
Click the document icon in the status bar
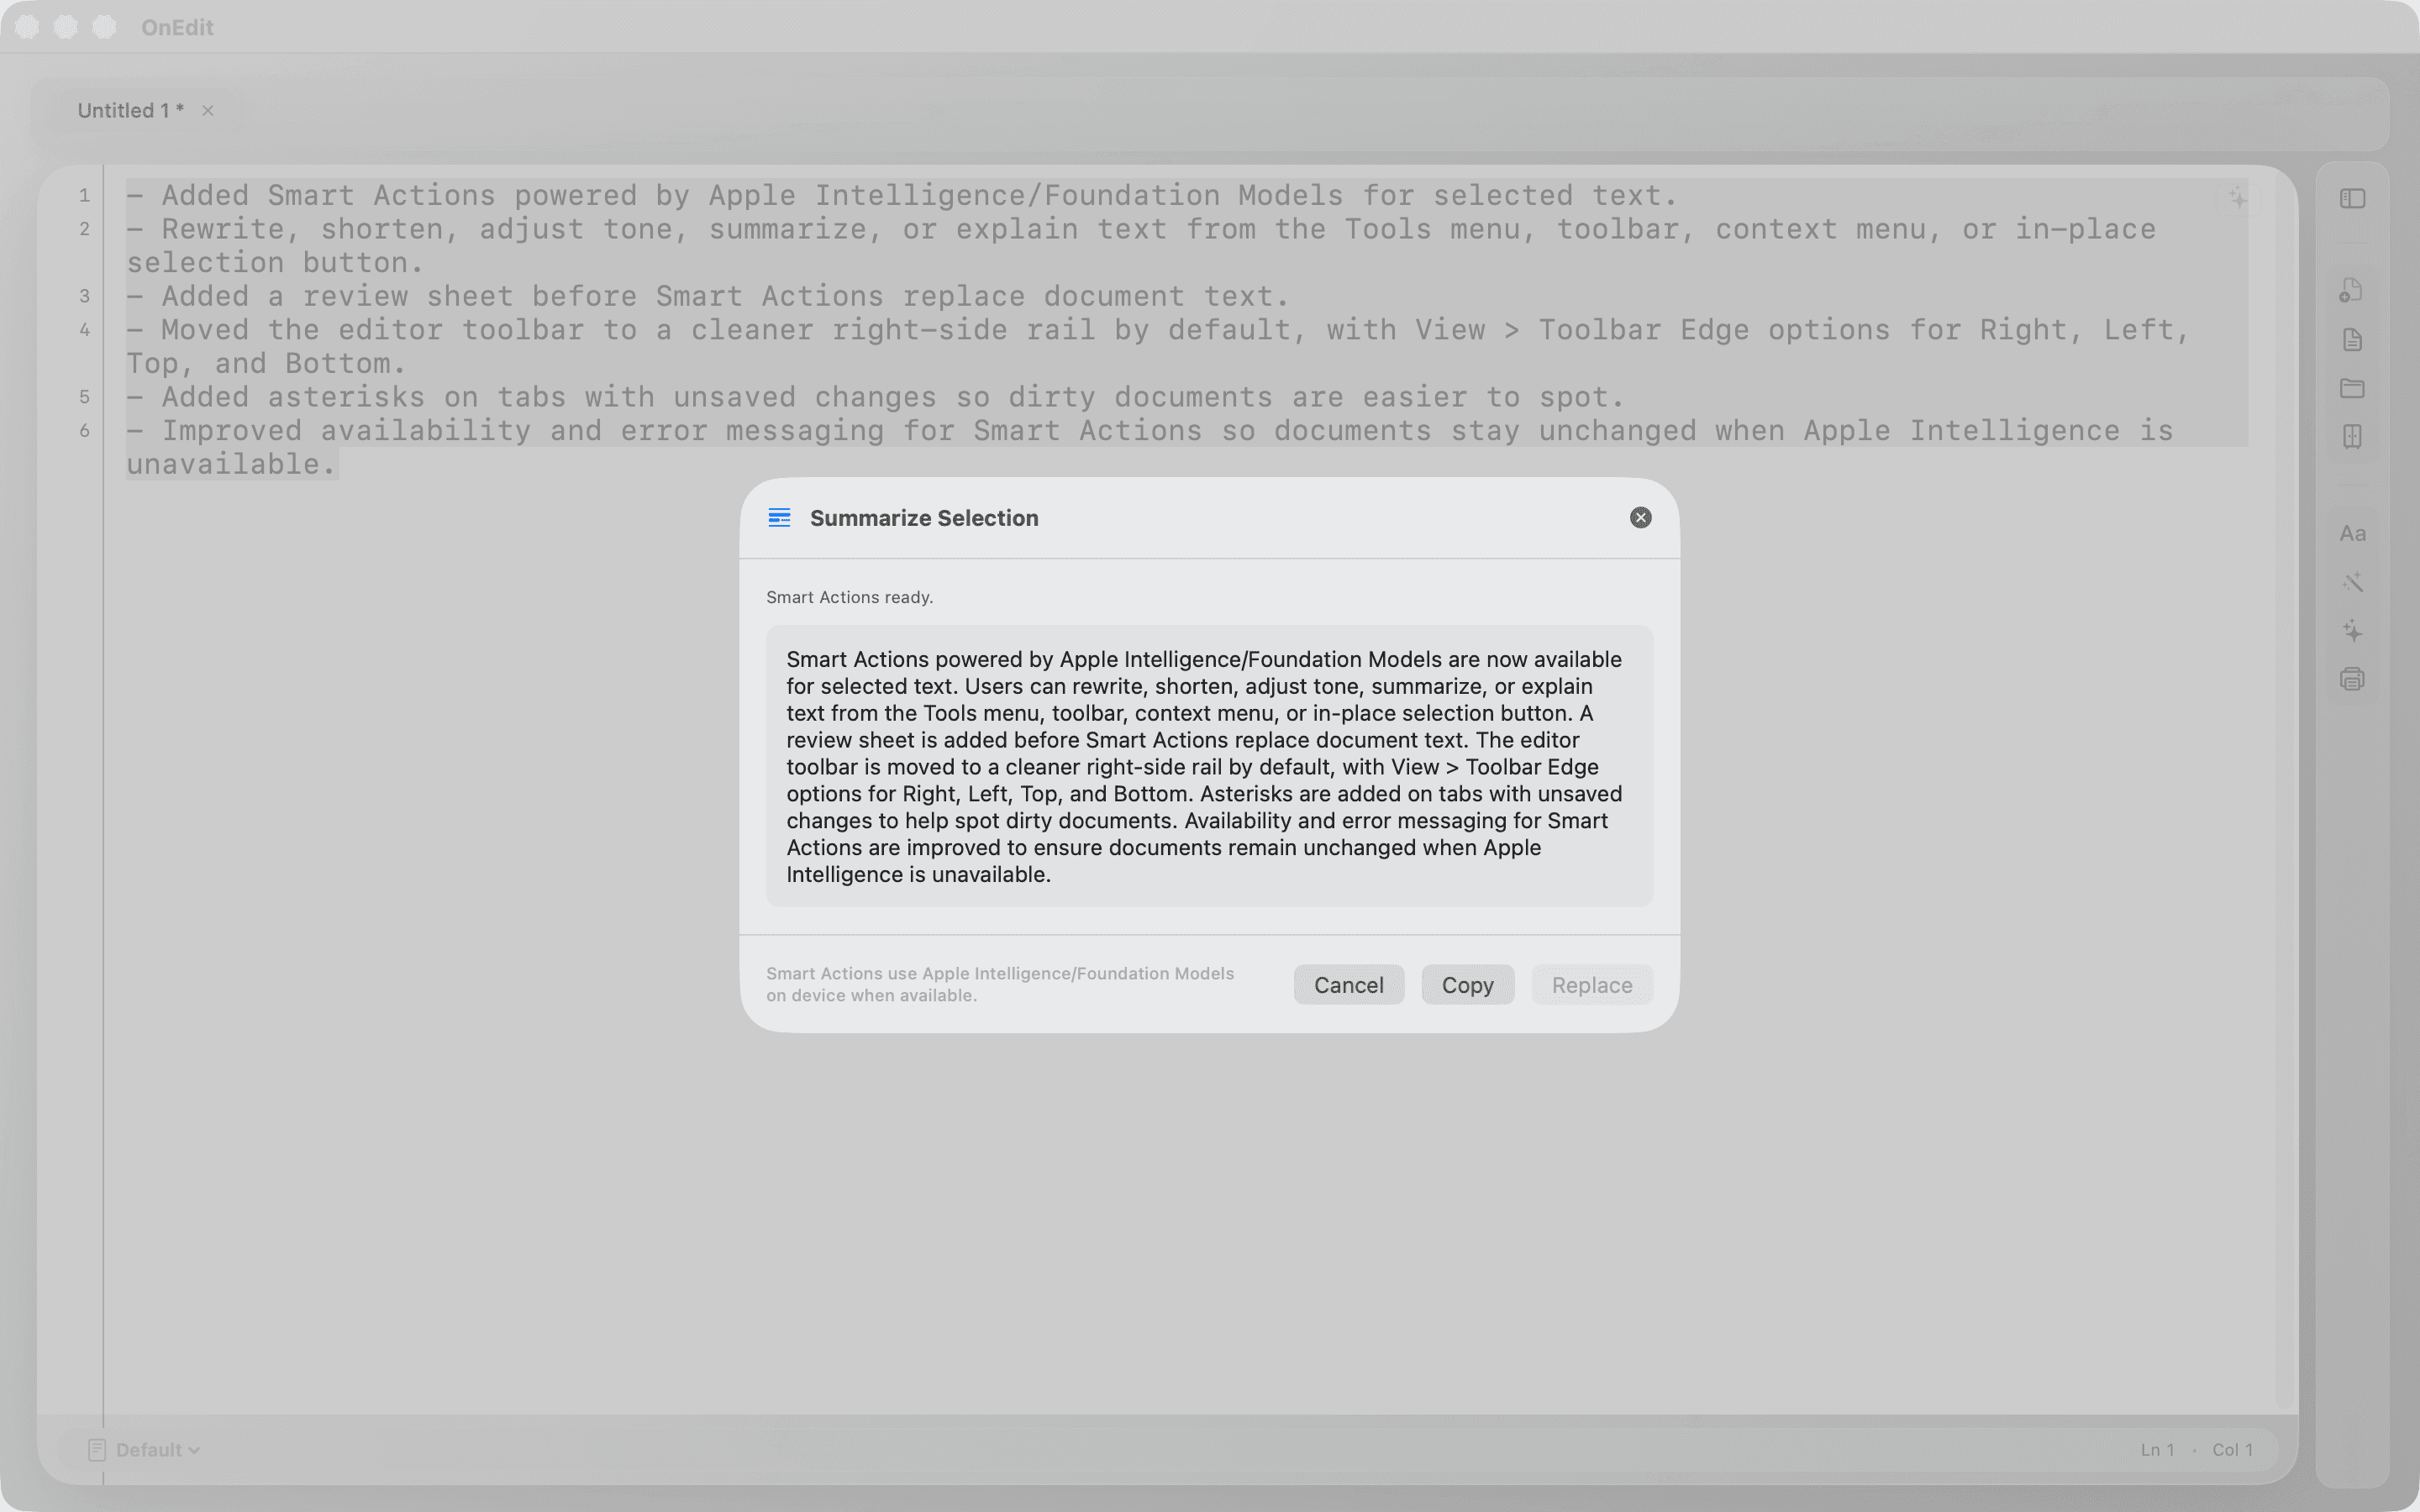pyautogui.click(x=96, y=1450)
